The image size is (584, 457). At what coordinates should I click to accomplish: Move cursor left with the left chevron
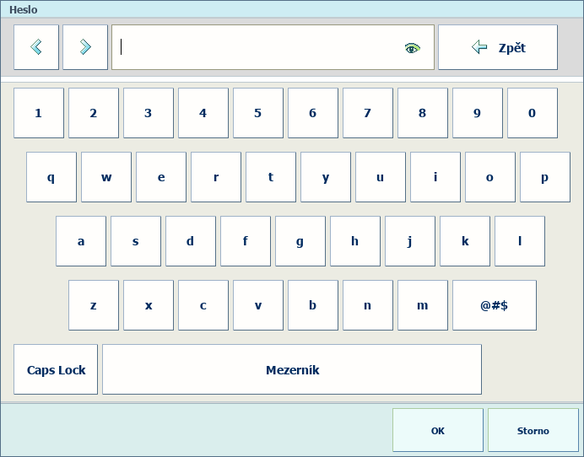tap(36, 47)
